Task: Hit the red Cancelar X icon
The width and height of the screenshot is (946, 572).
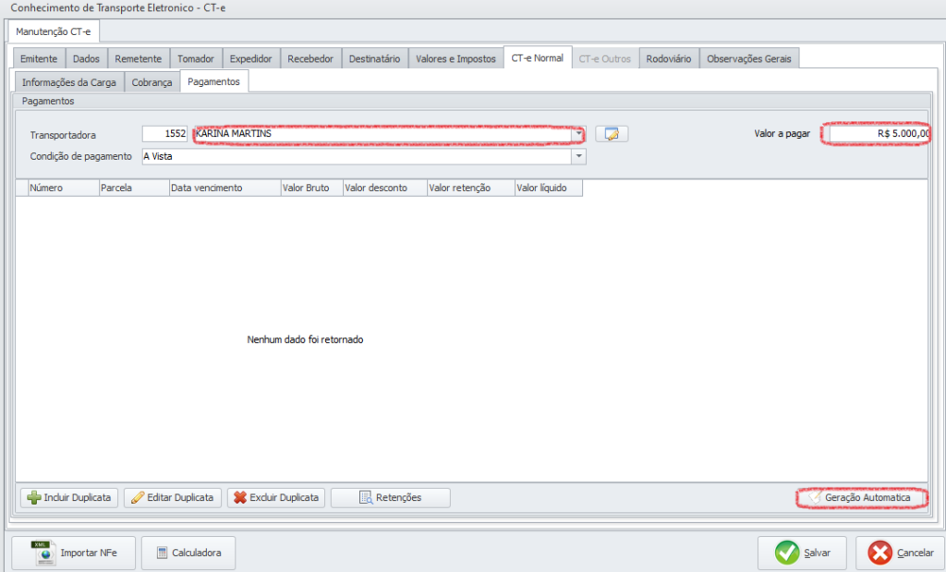Action: coord(880,553)
